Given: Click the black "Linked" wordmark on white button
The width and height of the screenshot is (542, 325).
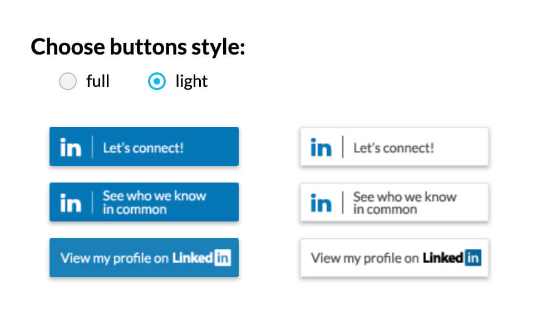Looking at the screenshot, I should (443, 258).
